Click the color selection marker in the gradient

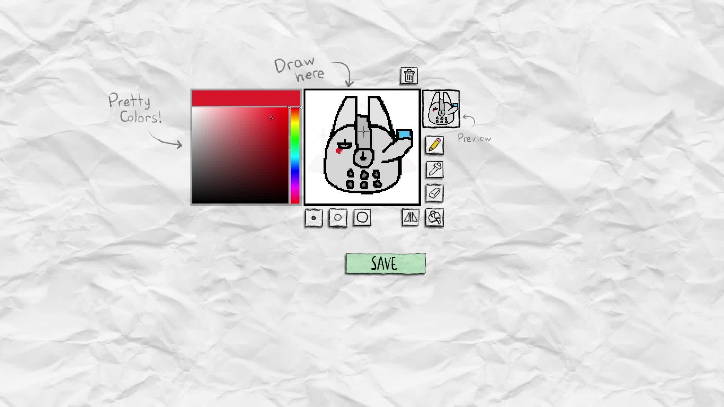pyautogui.click(x=271, y=118)
